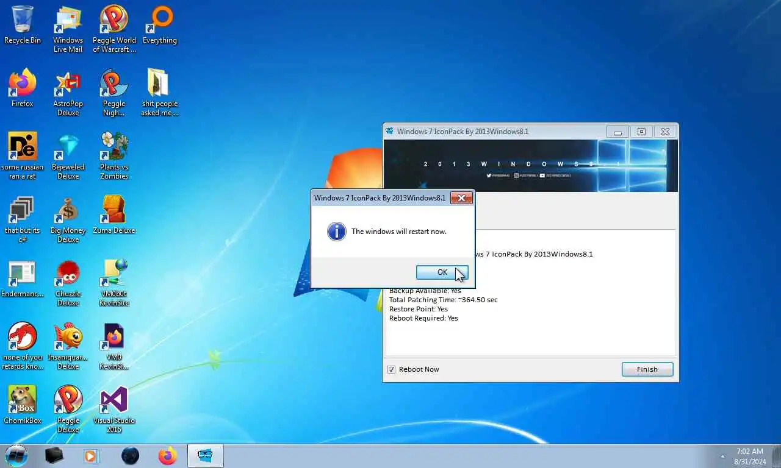Select the Endermanch shortcut icon
Viewport: 781px width, 468px height.
(23, 278)
